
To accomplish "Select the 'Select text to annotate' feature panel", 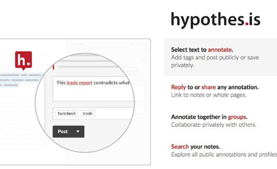I will pos(221,58).
